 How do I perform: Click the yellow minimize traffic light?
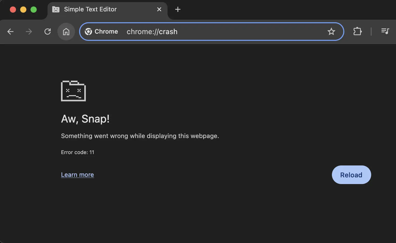click(x=23, y=10)
